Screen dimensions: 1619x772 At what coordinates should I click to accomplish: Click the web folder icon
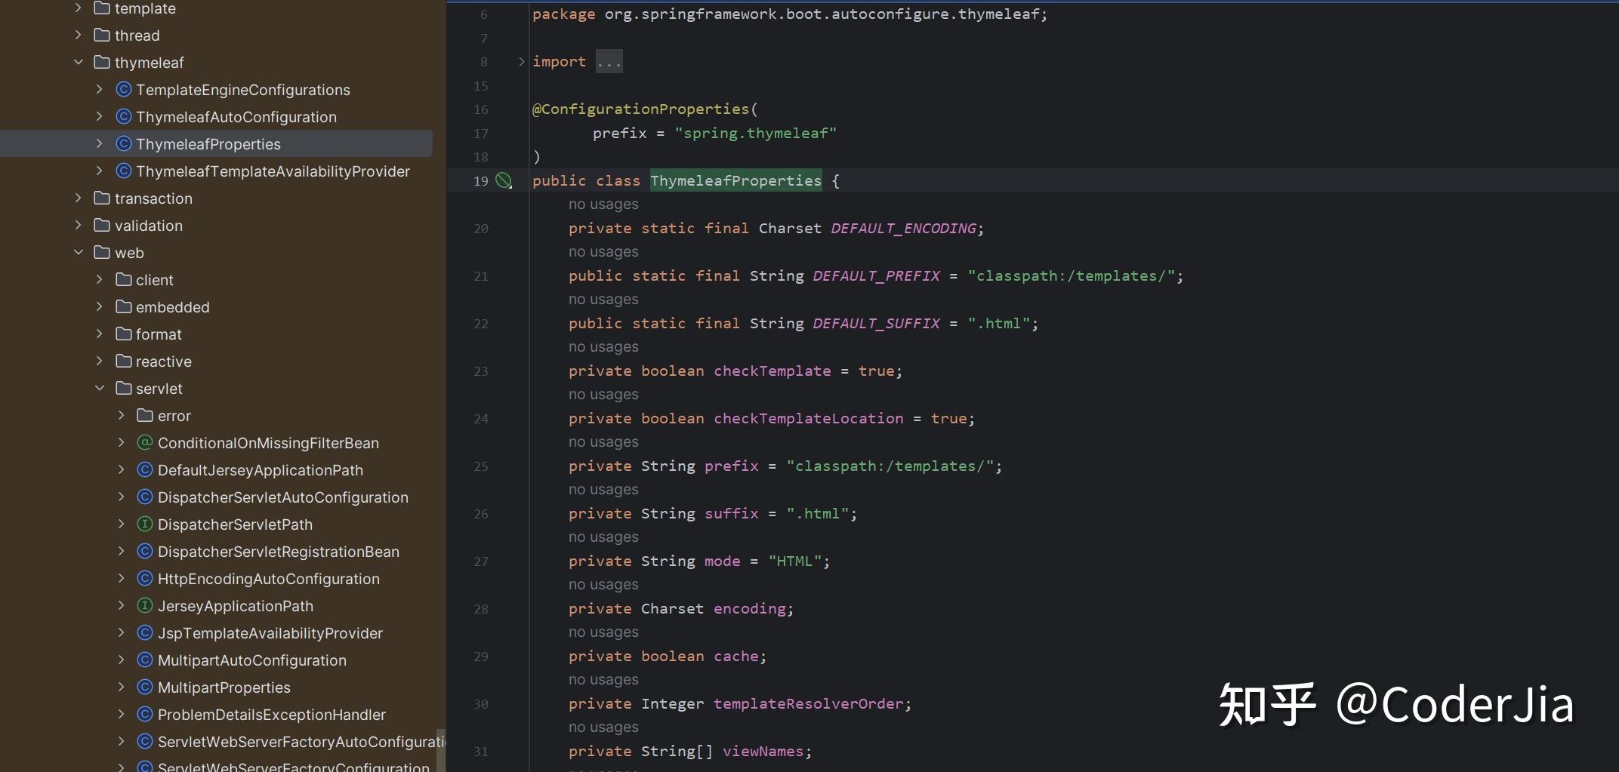[x=102, y=253]
